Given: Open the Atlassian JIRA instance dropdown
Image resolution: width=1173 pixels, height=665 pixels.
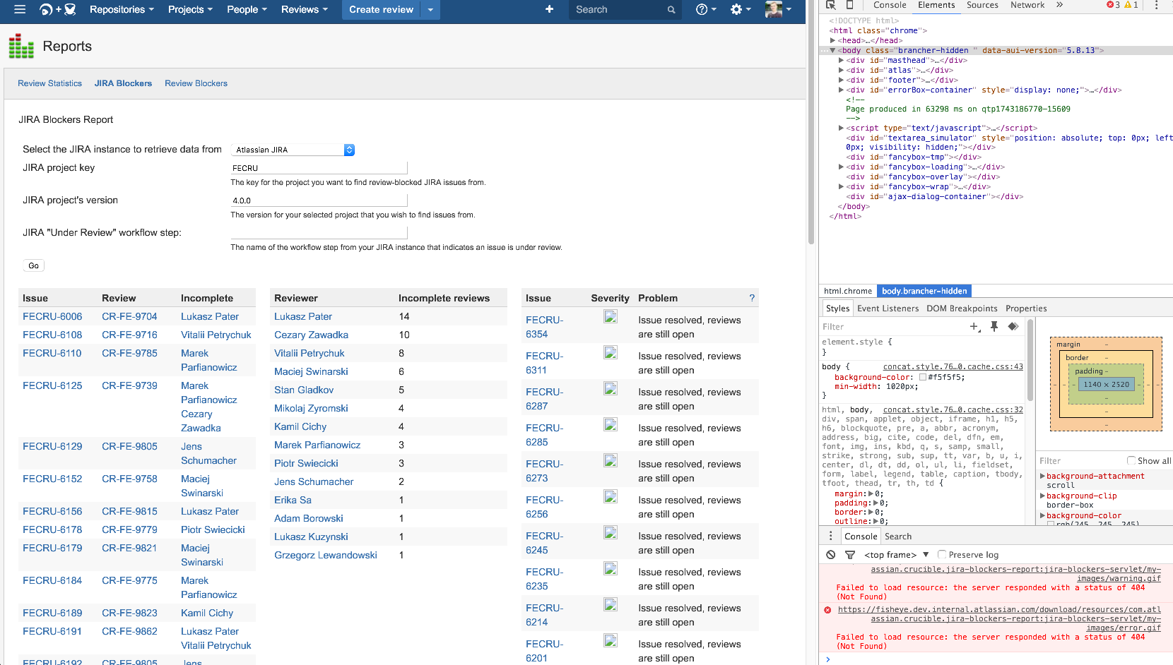Looking at the screenshot, I should pyautogui.click(x=348, y=149).
